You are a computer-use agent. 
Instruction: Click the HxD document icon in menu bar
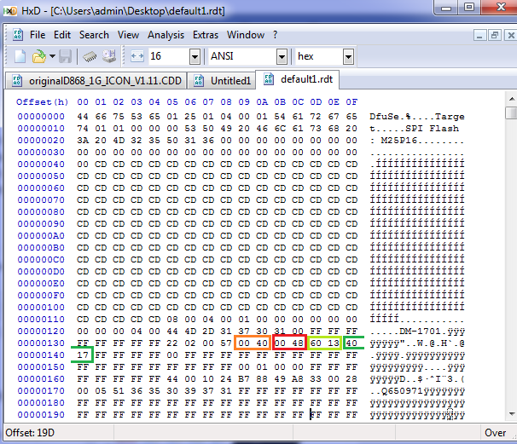16,35
